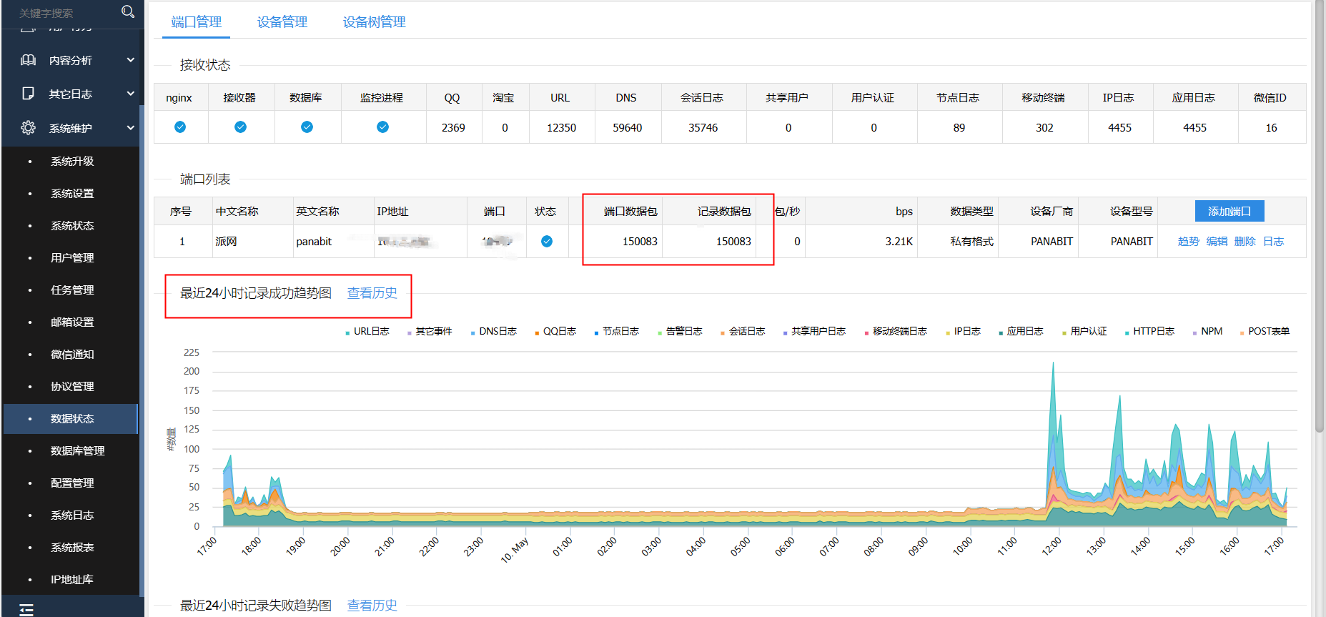1326x617 pixels.
Task: Toggle 节点日志 legend series
Action: (x=617, y=332)
